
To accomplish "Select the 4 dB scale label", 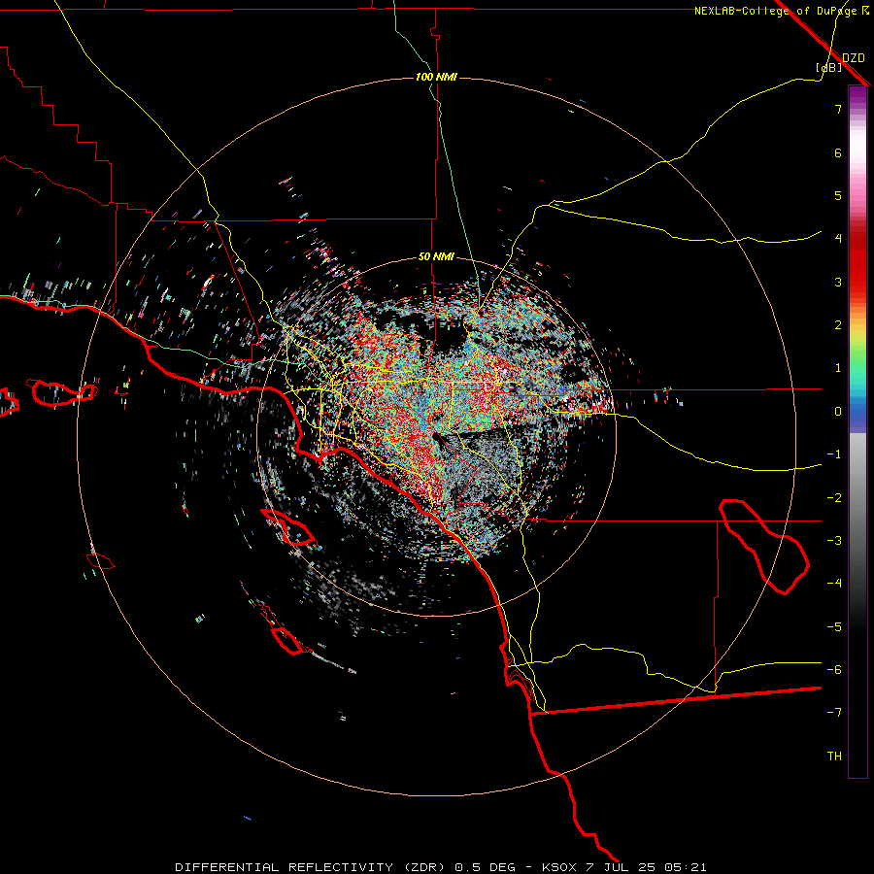I will [838, 239].
